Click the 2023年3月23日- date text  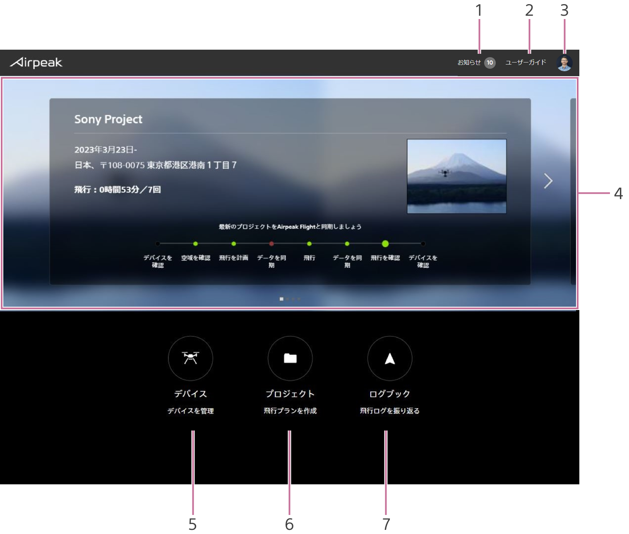click(x=106, y=150)
